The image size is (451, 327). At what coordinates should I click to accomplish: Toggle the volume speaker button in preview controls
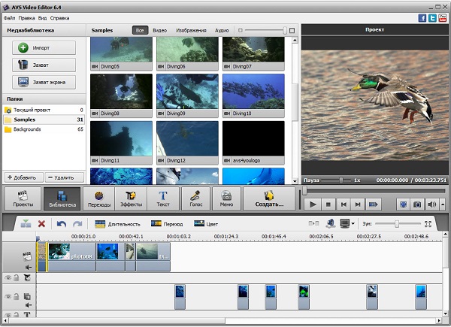click(432, 204)
